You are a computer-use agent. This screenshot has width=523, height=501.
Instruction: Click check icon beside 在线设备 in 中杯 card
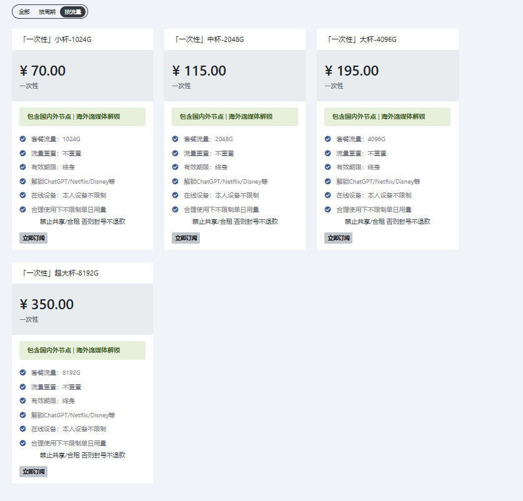(176, 195)
